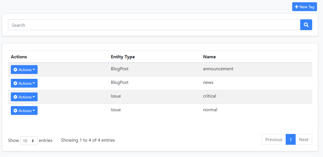Expand Actions menu for news tag
Screen dimensions: 323x157
(x=24, y=83)
